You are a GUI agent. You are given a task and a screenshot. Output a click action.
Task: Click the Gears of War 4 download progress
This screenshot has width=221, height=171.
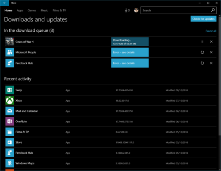tap(130, 42)
